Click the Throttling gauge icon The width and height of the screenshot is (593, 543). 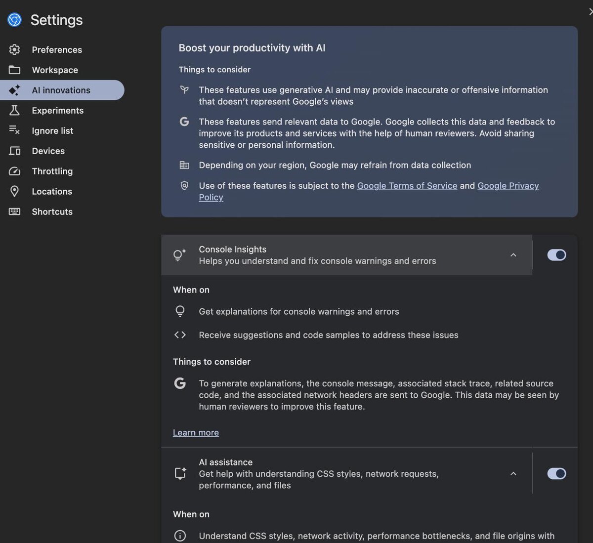(x=15, y=171)
